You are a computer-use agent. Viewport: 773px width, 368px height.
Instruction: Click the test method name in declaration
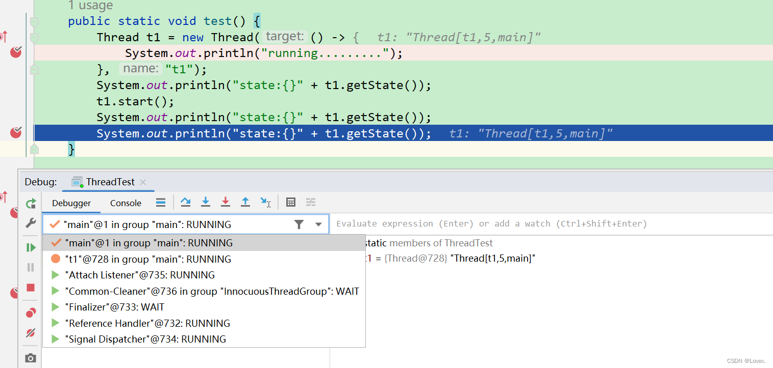[x=217, y=21]
